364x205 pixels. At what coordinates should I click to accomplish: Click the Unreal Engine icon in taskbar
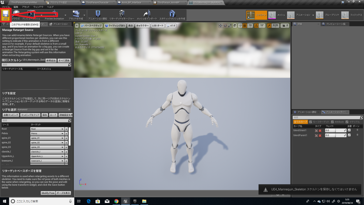126,201
